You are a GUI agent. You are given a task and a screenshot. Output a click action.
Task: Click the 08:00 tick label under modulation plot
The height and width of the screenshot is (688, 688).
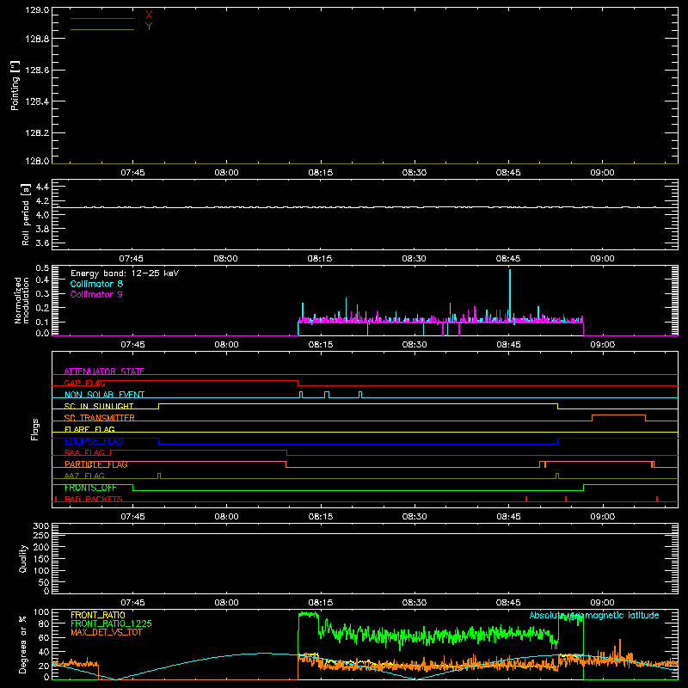click(226, 345)
